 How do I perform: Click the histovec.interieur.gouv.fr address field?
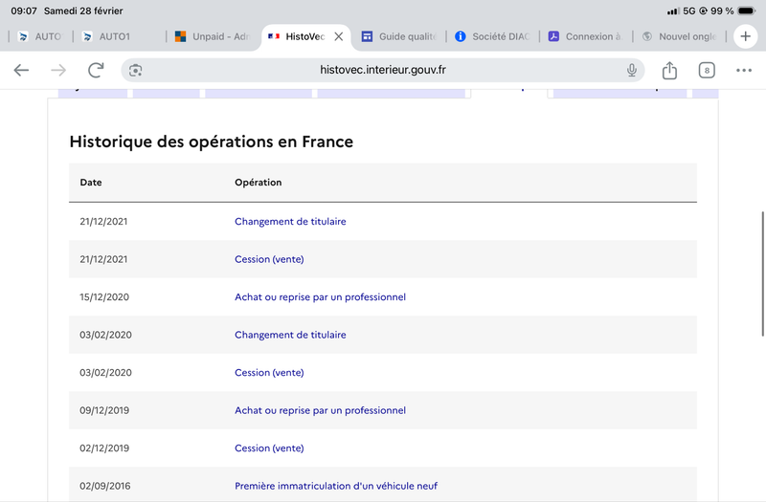click(x=383, y=70)
